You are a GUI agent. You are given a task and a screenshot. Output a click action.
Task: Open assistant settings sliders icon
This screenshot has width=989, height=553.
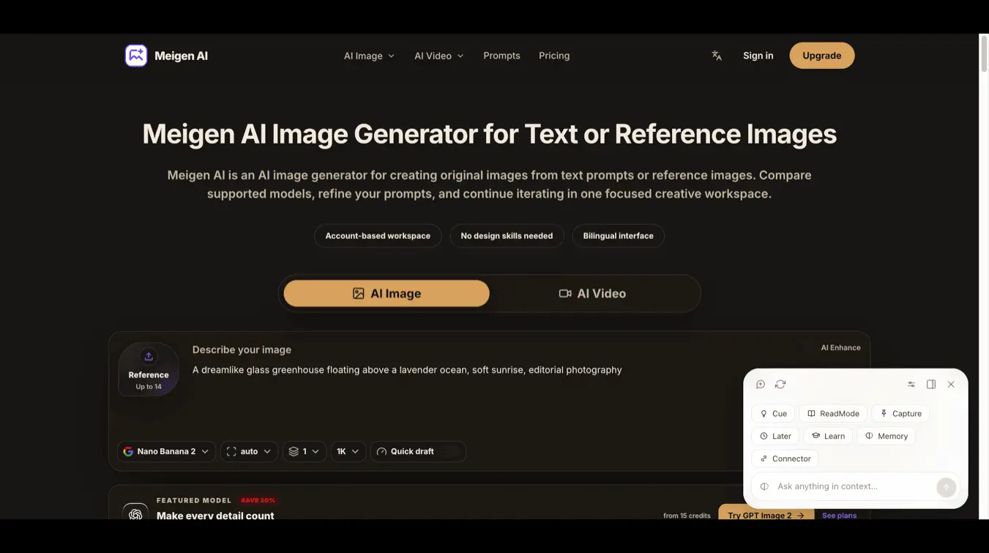[x=911, y=385]
